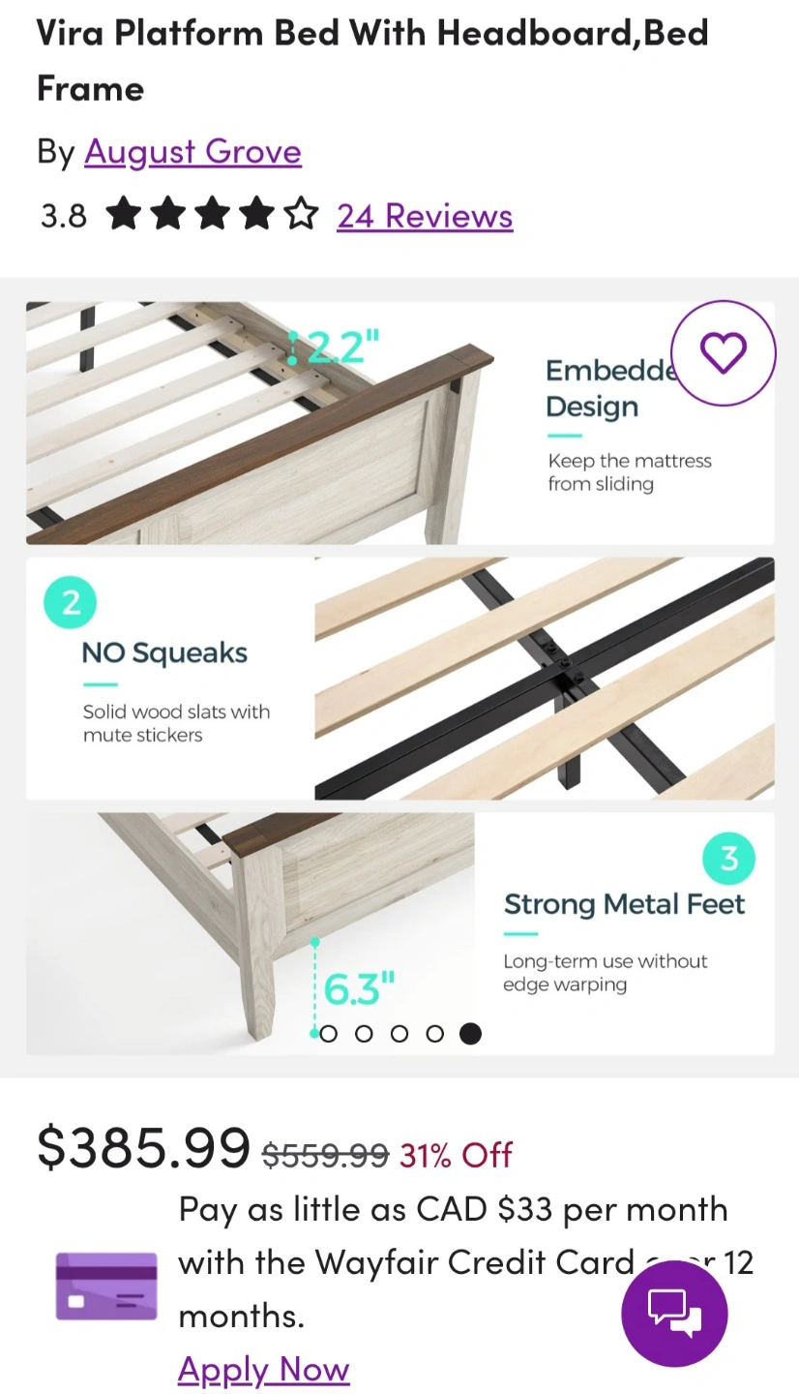Open the August Grove brand link
Screen dimensions: 799x1394
click(x=192, y=151)
